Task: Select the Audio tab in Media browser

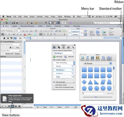Action: 87,58
